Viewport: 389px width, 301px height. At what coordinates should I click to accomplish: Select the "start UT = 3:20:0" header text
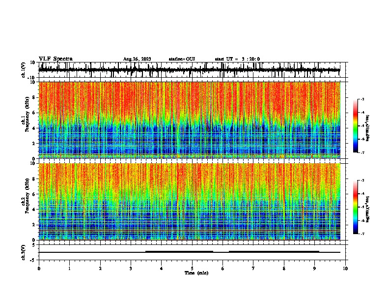237,59
